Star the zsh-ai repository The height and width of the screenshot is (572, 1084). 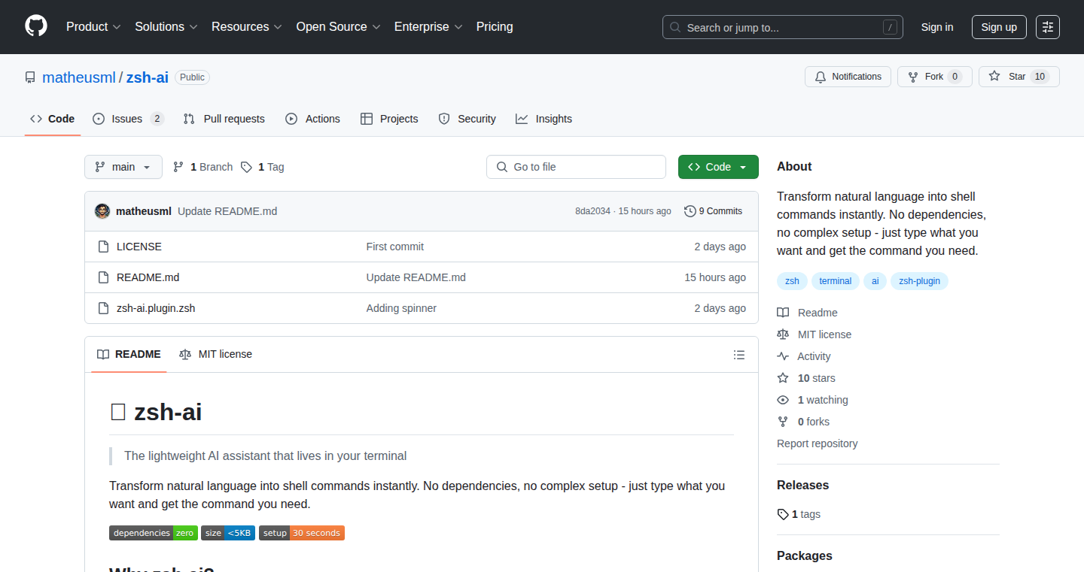click(1019, 77)
